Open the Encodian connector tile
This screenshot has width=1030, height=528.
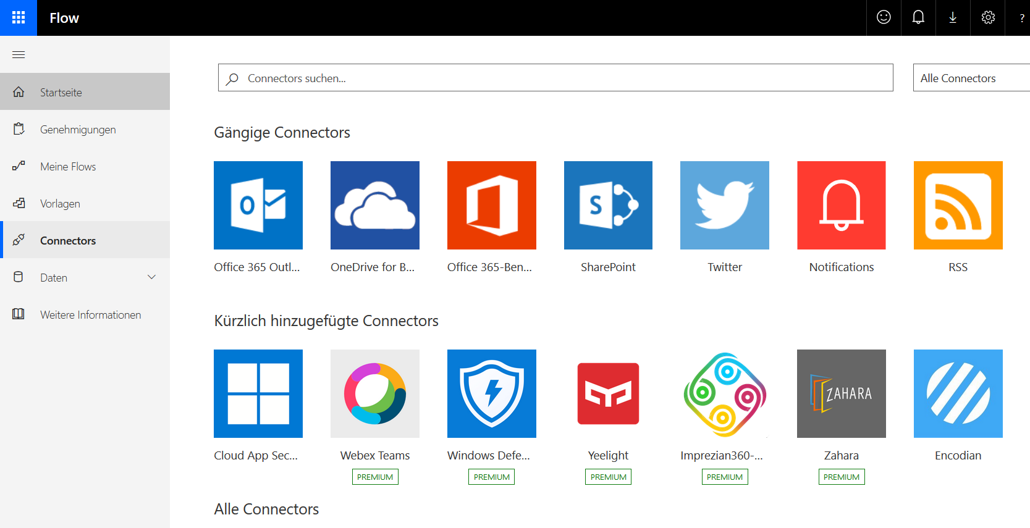click(958, 393)
